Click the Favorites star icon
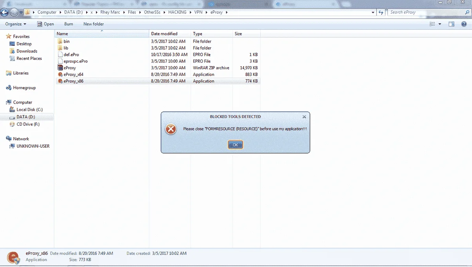Screen dimensions: 472x267 click(x=9, y=36)
